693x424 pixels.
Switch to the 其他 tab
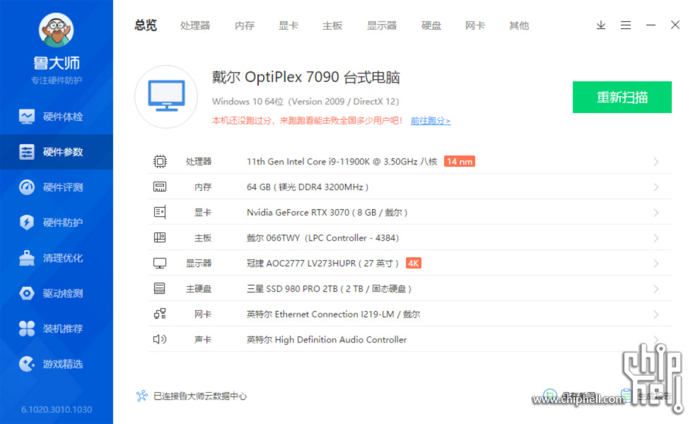[519, 25]
